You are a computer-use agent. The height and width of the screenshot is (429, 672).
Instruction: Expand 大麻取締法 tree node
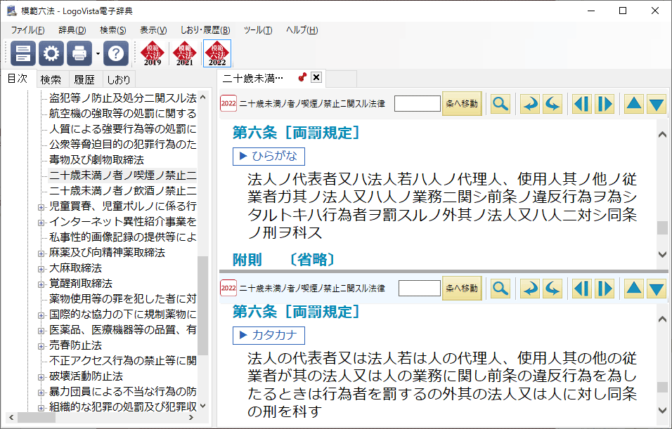tap(41, 269)
